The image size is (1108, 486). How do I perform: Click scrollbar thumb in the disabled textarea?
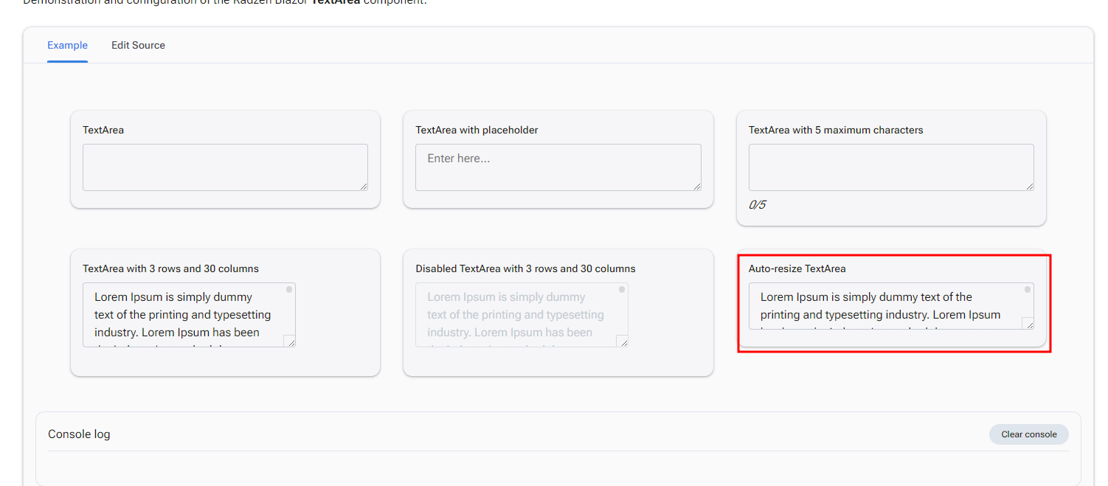(x=622, y=289)
